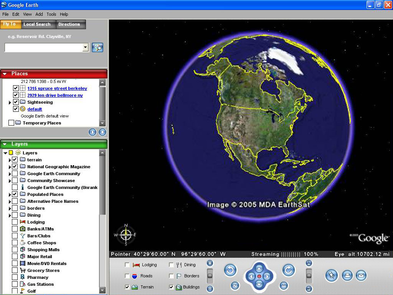Switch to the Local Search tab

click(x=38, y=24)
